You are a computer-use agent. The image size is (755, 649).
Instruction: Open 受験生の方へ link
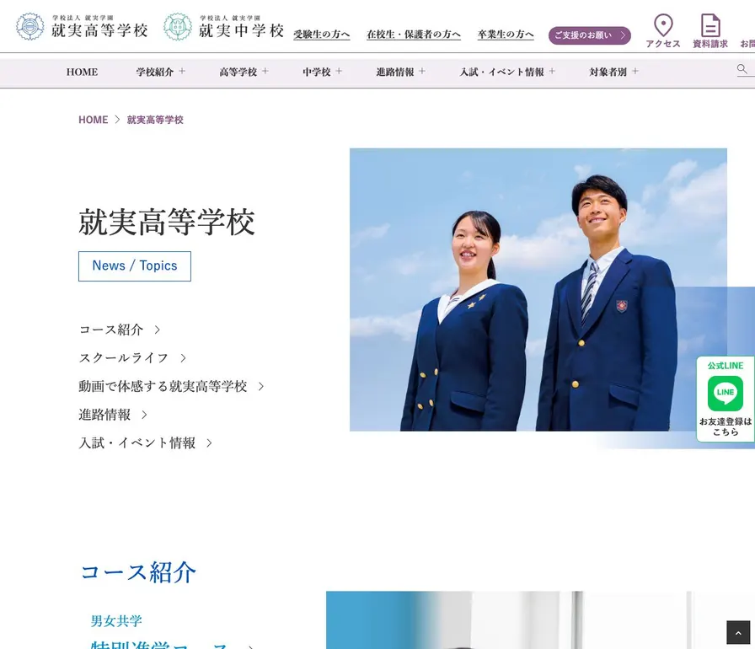pyautogui.click(x=322, y=35)
